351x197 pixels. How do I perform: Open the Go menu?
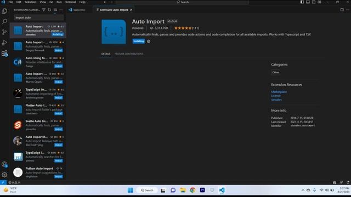51,2
